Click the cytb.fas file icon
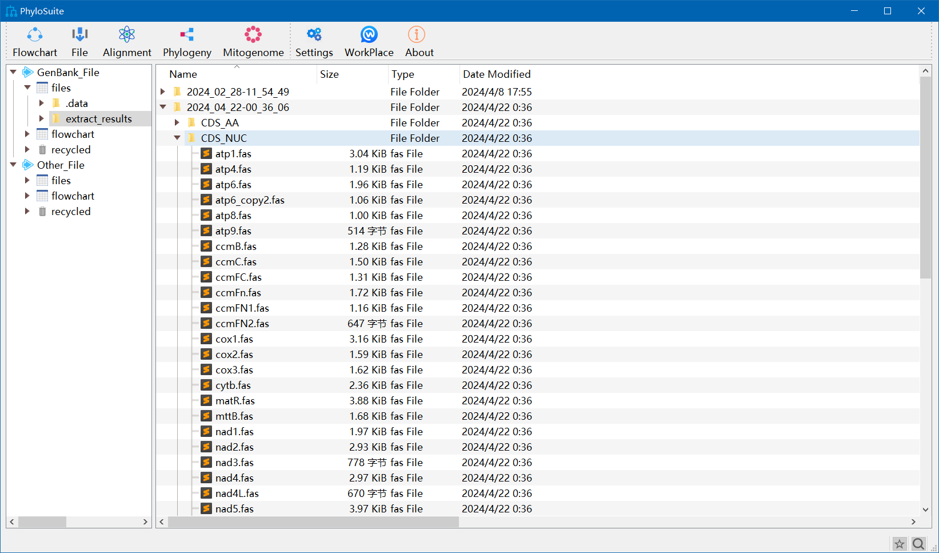 click(206, 385)
